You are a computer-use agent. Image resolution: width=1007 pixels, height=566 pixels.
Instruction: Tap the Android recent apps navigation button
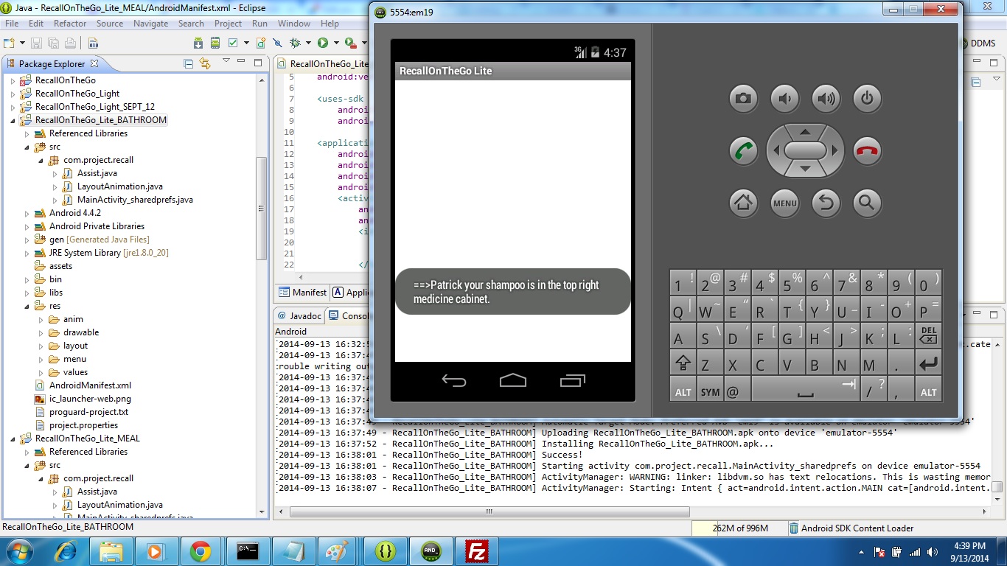[x=572, y=381]
